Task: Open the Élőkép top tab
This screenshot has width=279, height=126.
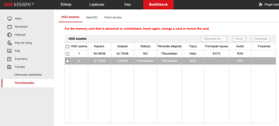Action: point(66,5)
